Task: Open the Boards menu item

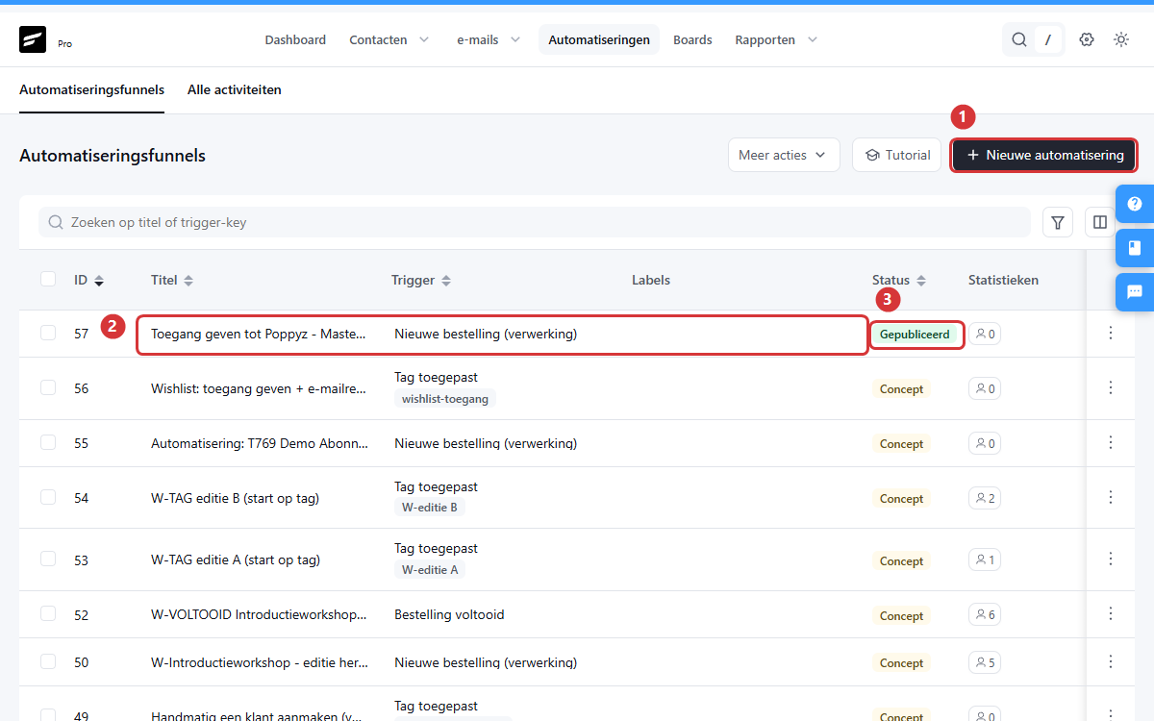Action: tap(692, 39)
